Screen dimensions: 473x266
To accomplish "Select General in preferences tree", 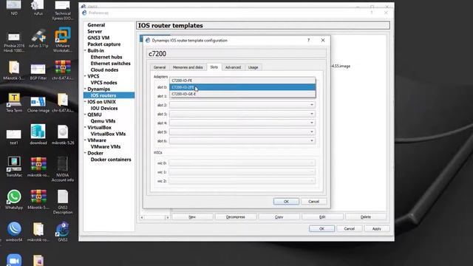I will pyautogui.click(x=96, y=25).
